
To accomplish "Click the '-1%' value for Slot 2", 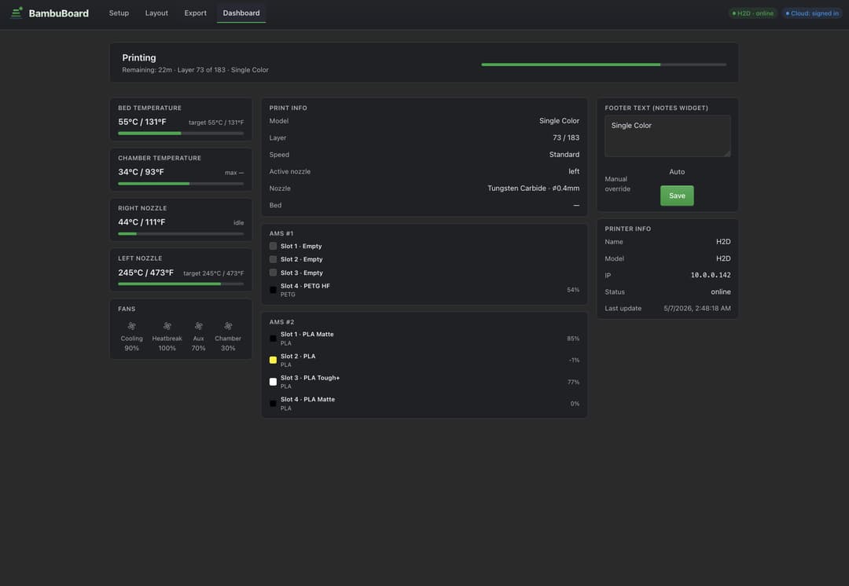I will pos(574,360).
